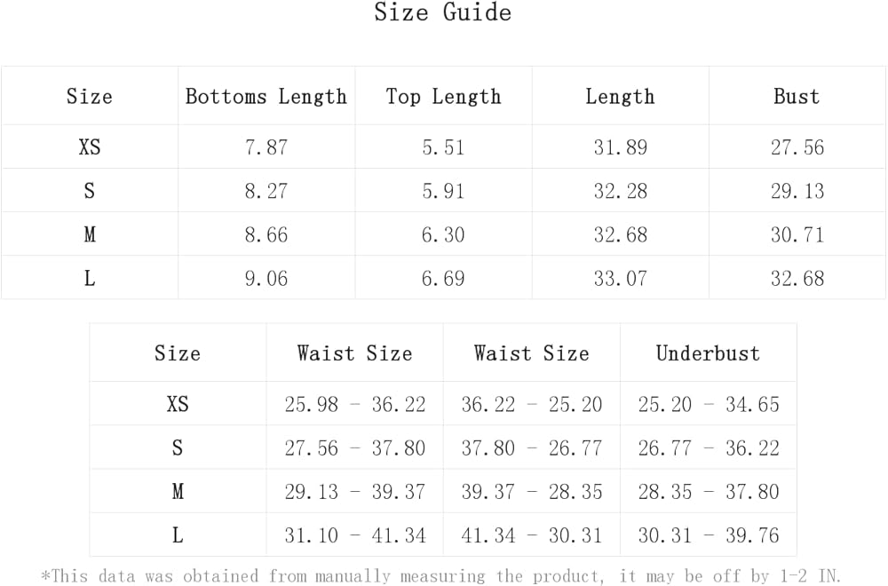
Task: Click the Underbust column header
Action: (708, 353)
